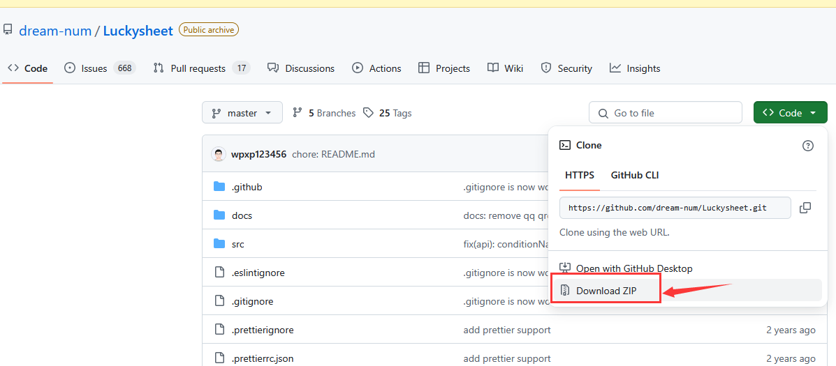This screenshot has width=836, height=366.
Task: Click the .github folder icon
Action: pos(219,187)
